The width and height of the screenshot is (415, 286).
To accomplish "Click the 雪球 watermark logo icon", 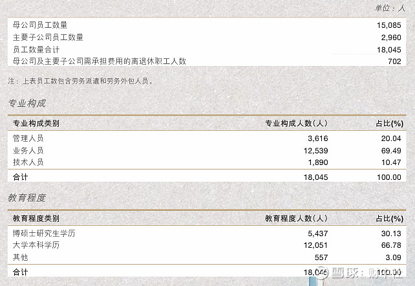I will click(321, 272).
